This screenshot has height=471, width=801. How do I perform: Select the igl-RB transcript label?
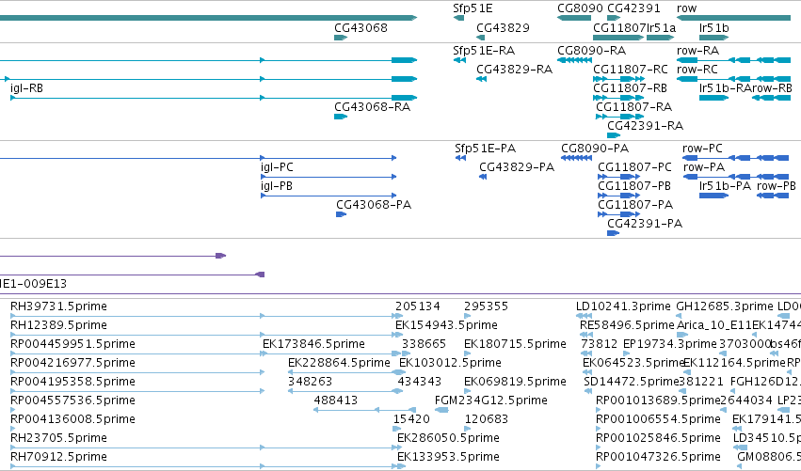26,88
